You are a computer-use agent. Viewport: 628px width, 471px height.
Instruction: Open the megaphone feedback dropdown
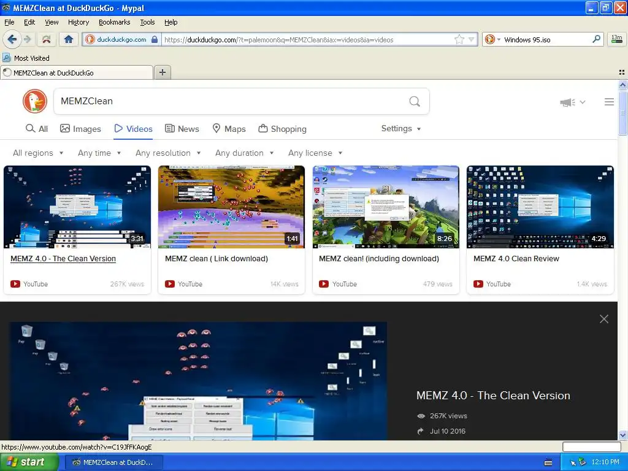(572, 102)
